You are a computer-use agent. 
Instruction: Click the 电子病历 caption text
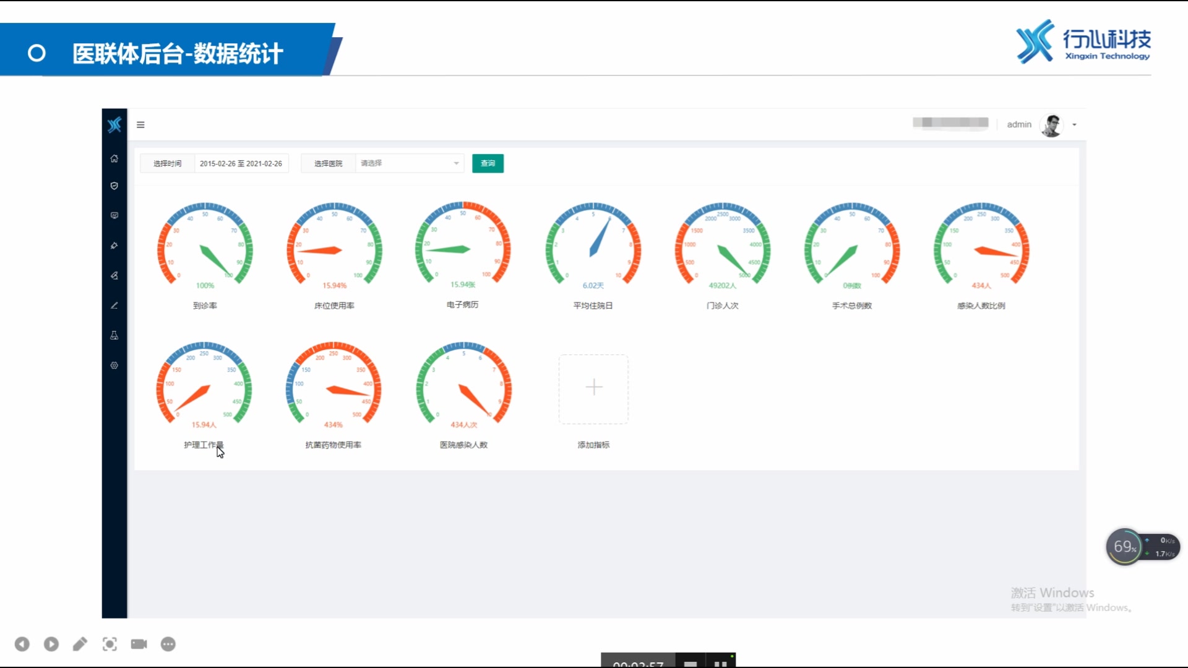463,305
